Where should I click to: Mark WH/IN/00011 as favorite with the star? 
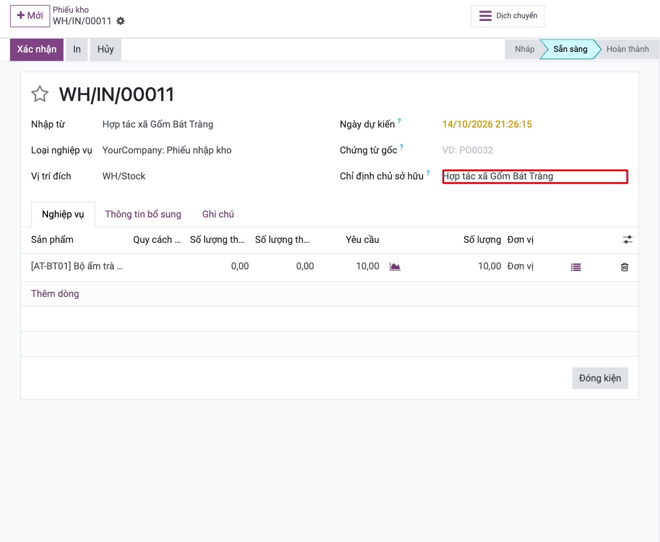[x=40, y=94]
